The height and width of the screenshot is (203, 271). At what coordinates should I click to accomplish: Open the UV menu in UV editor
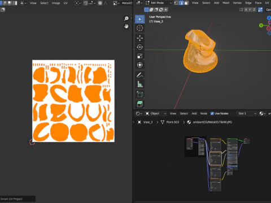(65, 3)
